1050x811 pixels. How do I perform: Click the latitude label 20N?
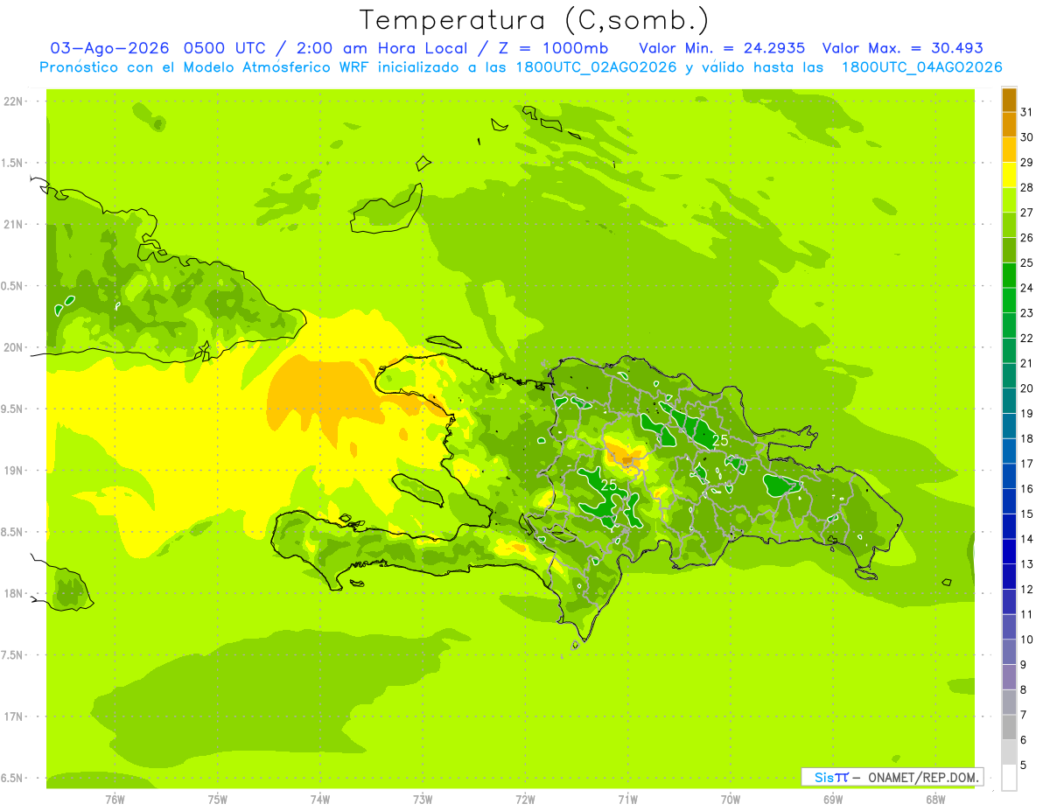[13, 347]
